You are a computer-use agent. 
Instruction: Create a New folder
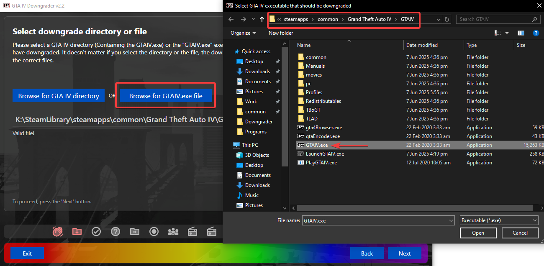click(x=281, y=33)
